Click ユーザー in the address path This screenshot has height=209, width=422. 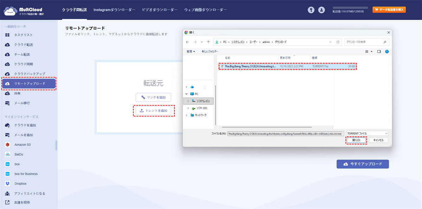(x=253, y=42)
